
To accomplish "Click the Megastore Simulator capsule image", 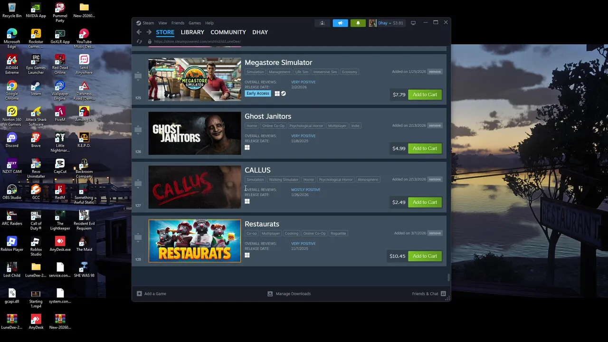I will [195, 79].
